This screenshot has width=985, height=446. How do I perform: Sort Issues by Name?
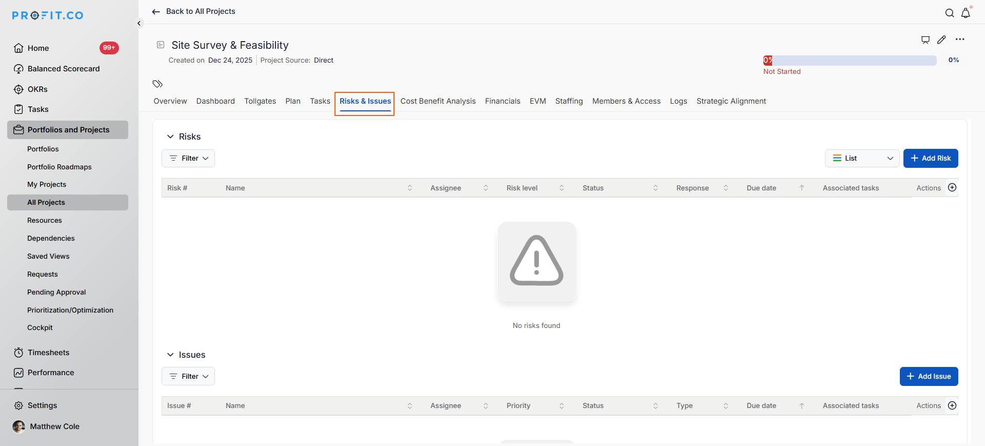click(410, 406)
